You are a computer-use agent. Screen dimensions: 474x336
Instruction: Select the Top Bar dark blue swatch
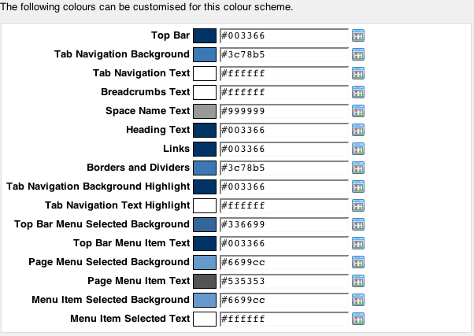coord(205,35)
